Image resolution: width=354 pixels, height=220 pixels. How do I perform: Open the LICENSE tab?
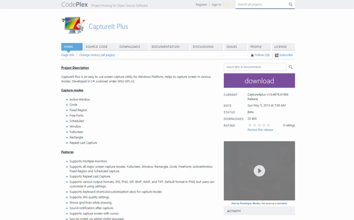283,47
